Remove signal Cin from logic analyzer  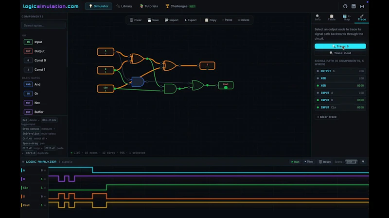pos(45,188)
